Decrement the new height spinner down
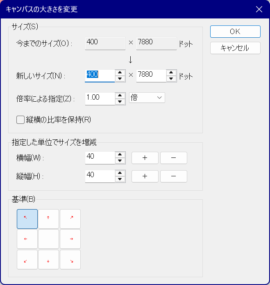The height and width of the screenshot is (285, 270). point(171,79)
